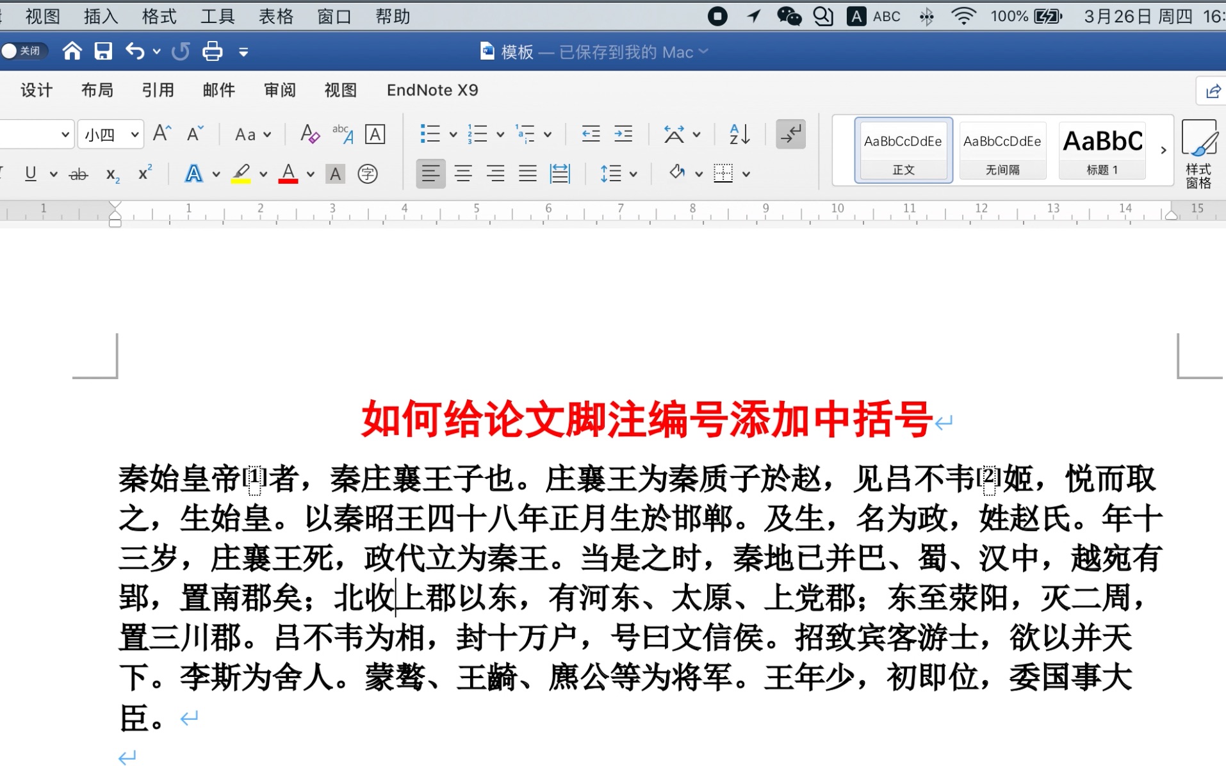The width and height of the screenshot is (1226, 766).
Task: Toggle the AutoSave switch labeled 关闭
Action: pyautogui.click(x=24, y=51)
